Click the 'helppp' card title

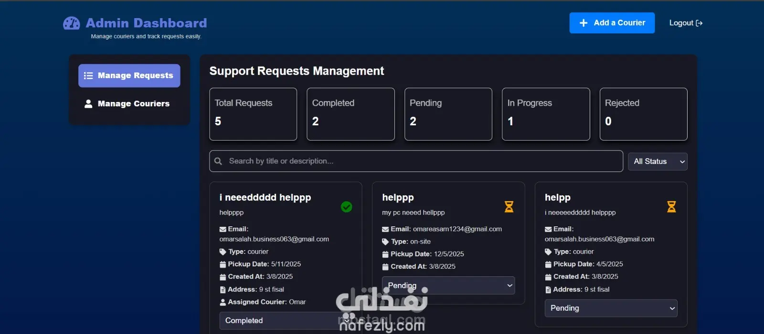point(398,197)
